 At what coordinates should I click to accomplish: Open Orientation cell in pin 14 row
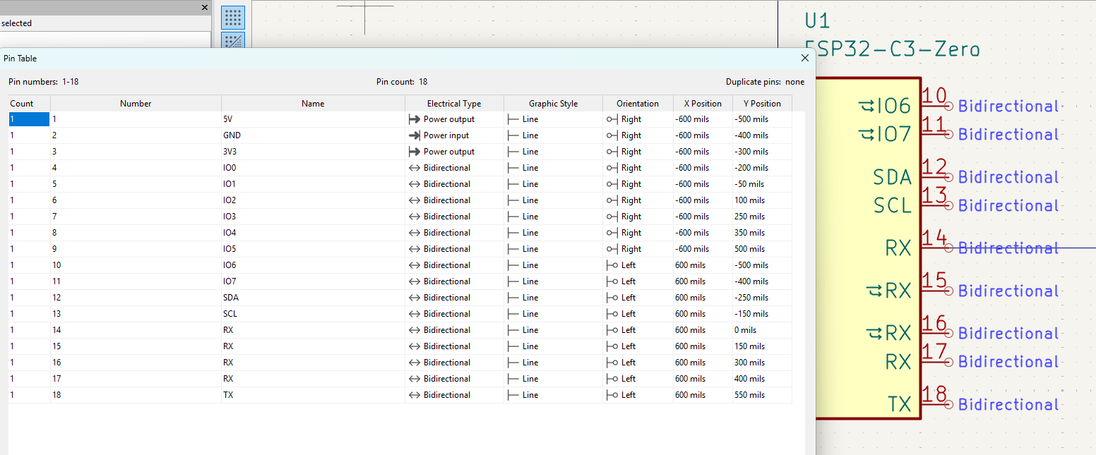pos(638,330)
